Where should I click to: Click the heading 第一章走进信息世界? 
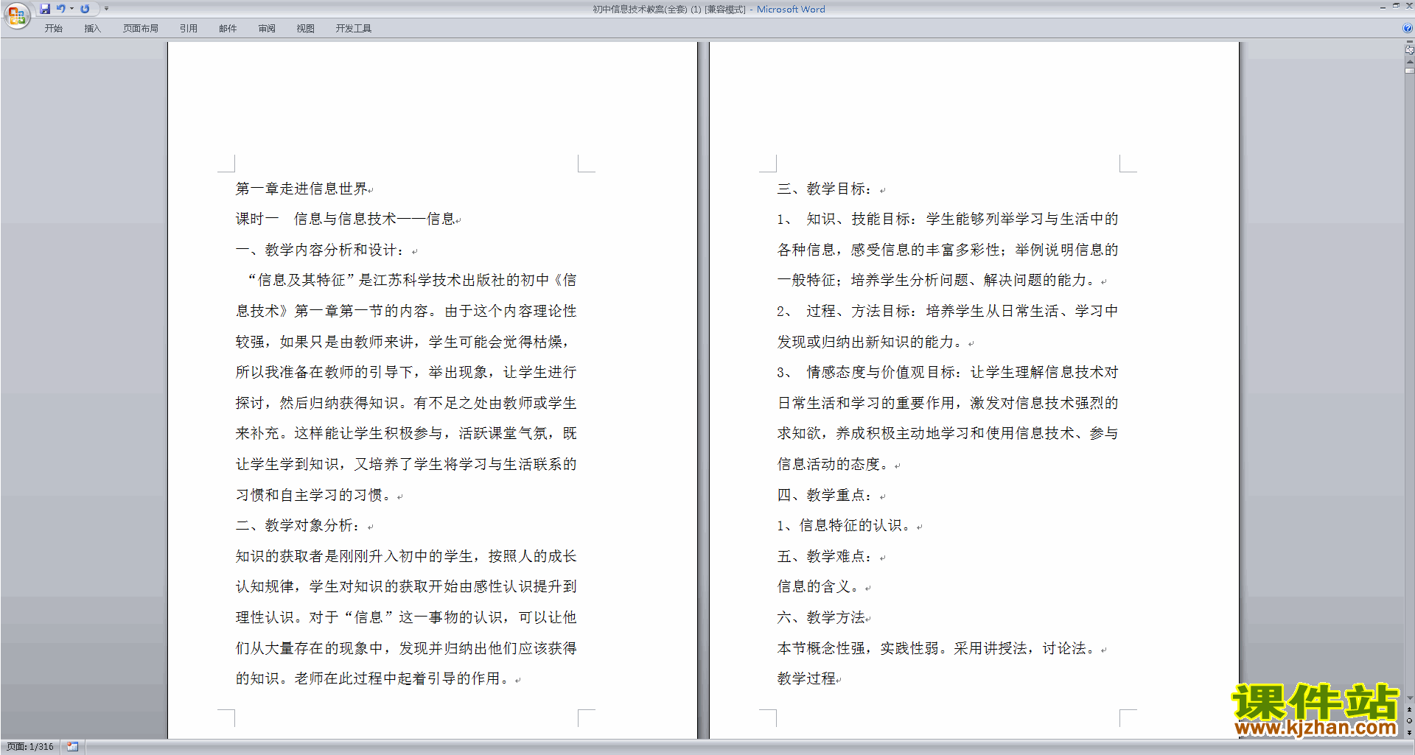(301, 189)
